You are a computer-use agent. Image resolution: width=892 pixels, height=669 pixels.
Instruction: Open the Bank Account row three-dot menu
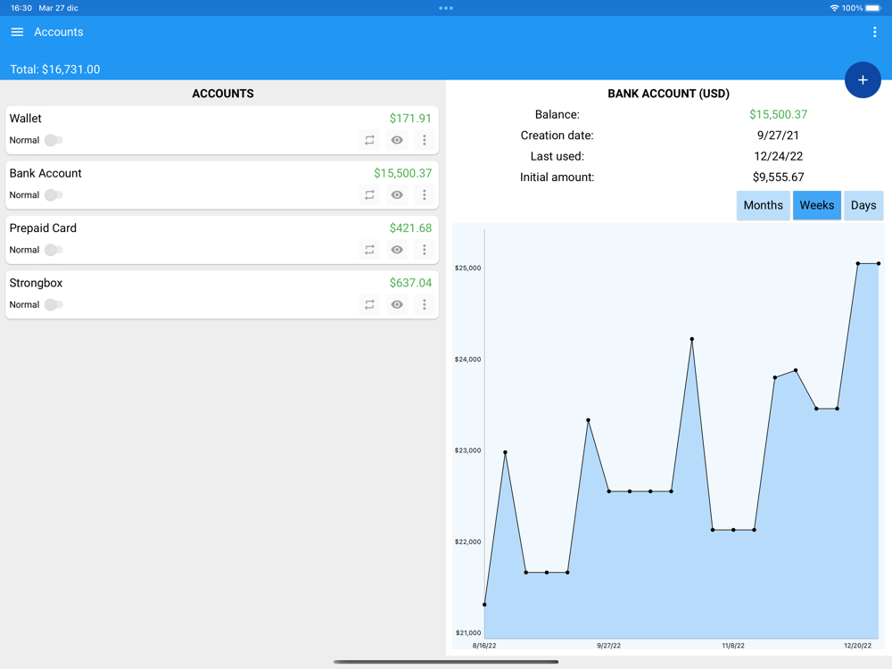point(424,194)
